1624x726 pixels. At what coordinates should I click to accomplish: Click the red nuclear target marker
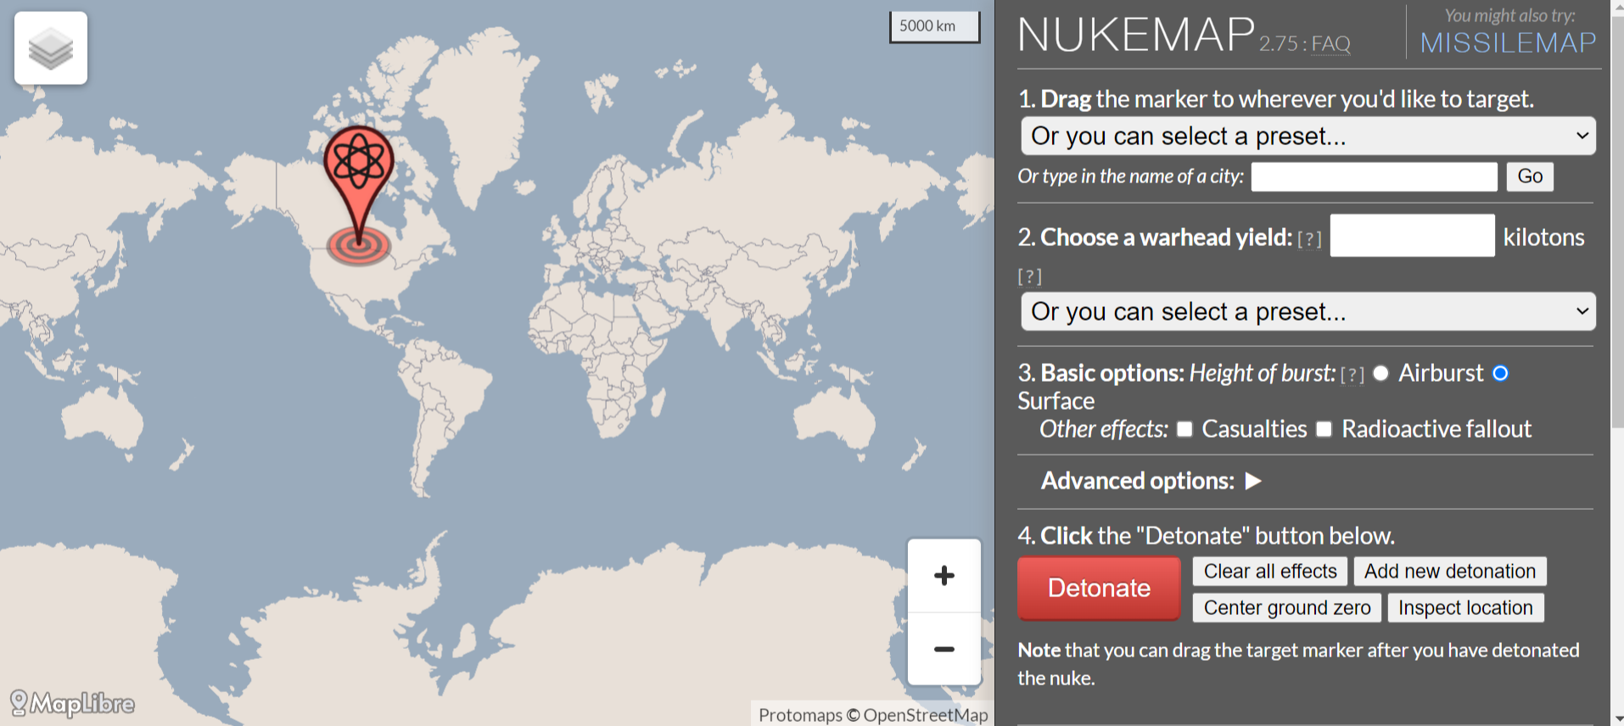(x=359, y=167)
